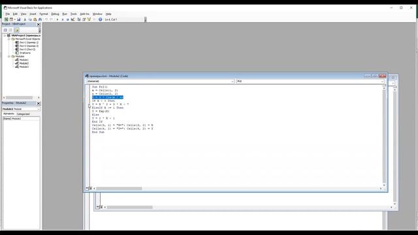Click the Reset stop toolbar icon

(x=67, y=20)
